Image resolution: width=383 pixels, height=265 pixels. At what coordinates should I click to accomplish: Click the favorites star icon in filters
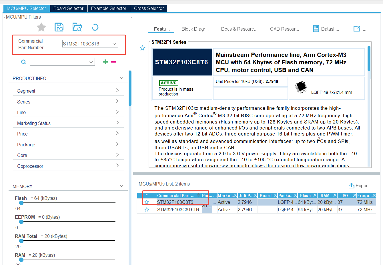point(41,27)
